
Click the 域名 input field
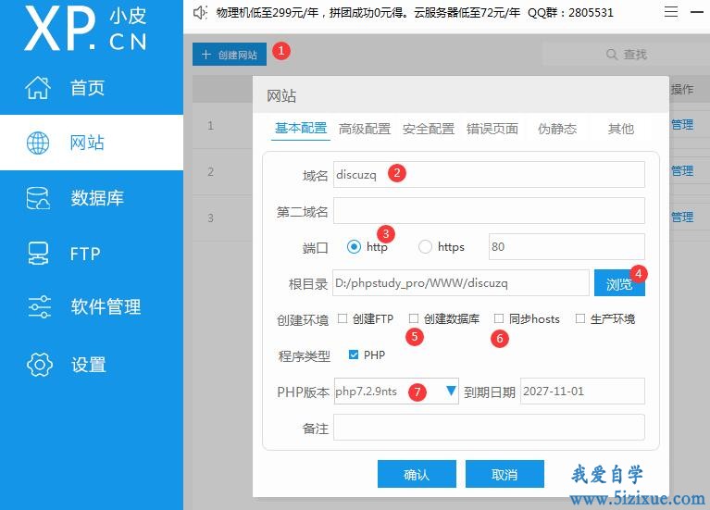[x=489, y=174]
